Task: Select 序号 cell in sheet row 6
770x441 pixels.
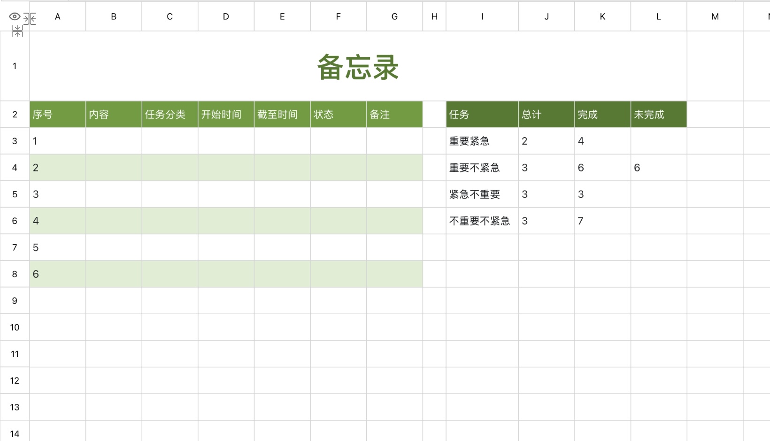Action: [x=58, y=221]
